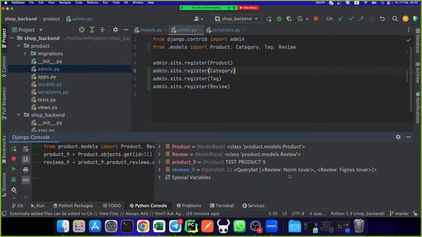Click master branch in status bar
422x237 pixels.
(x=400, y=213)
